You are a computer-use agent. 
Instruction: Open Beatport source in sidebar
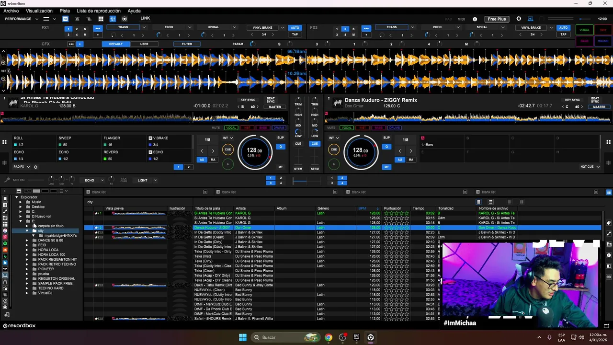pos(5,256)
